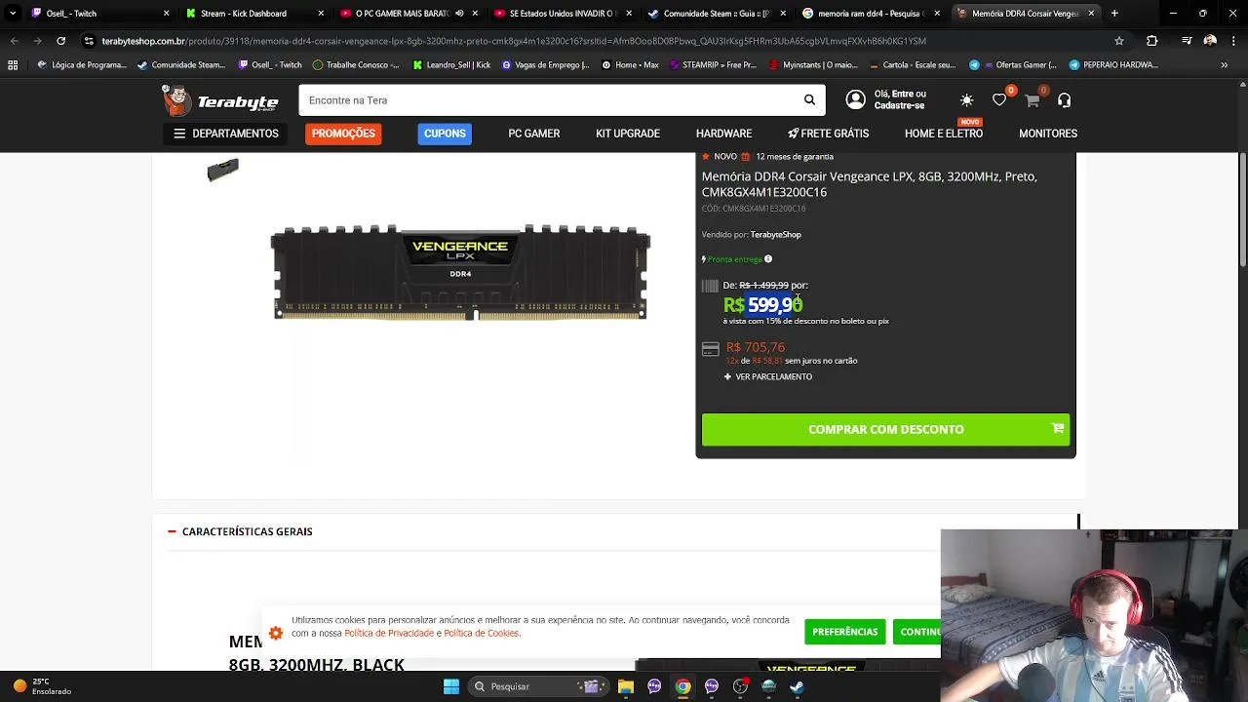Screen dimensions: 1248x702
Task: Open the FRETE GRÁTIS menu item
Action: [x=828, y=134]
